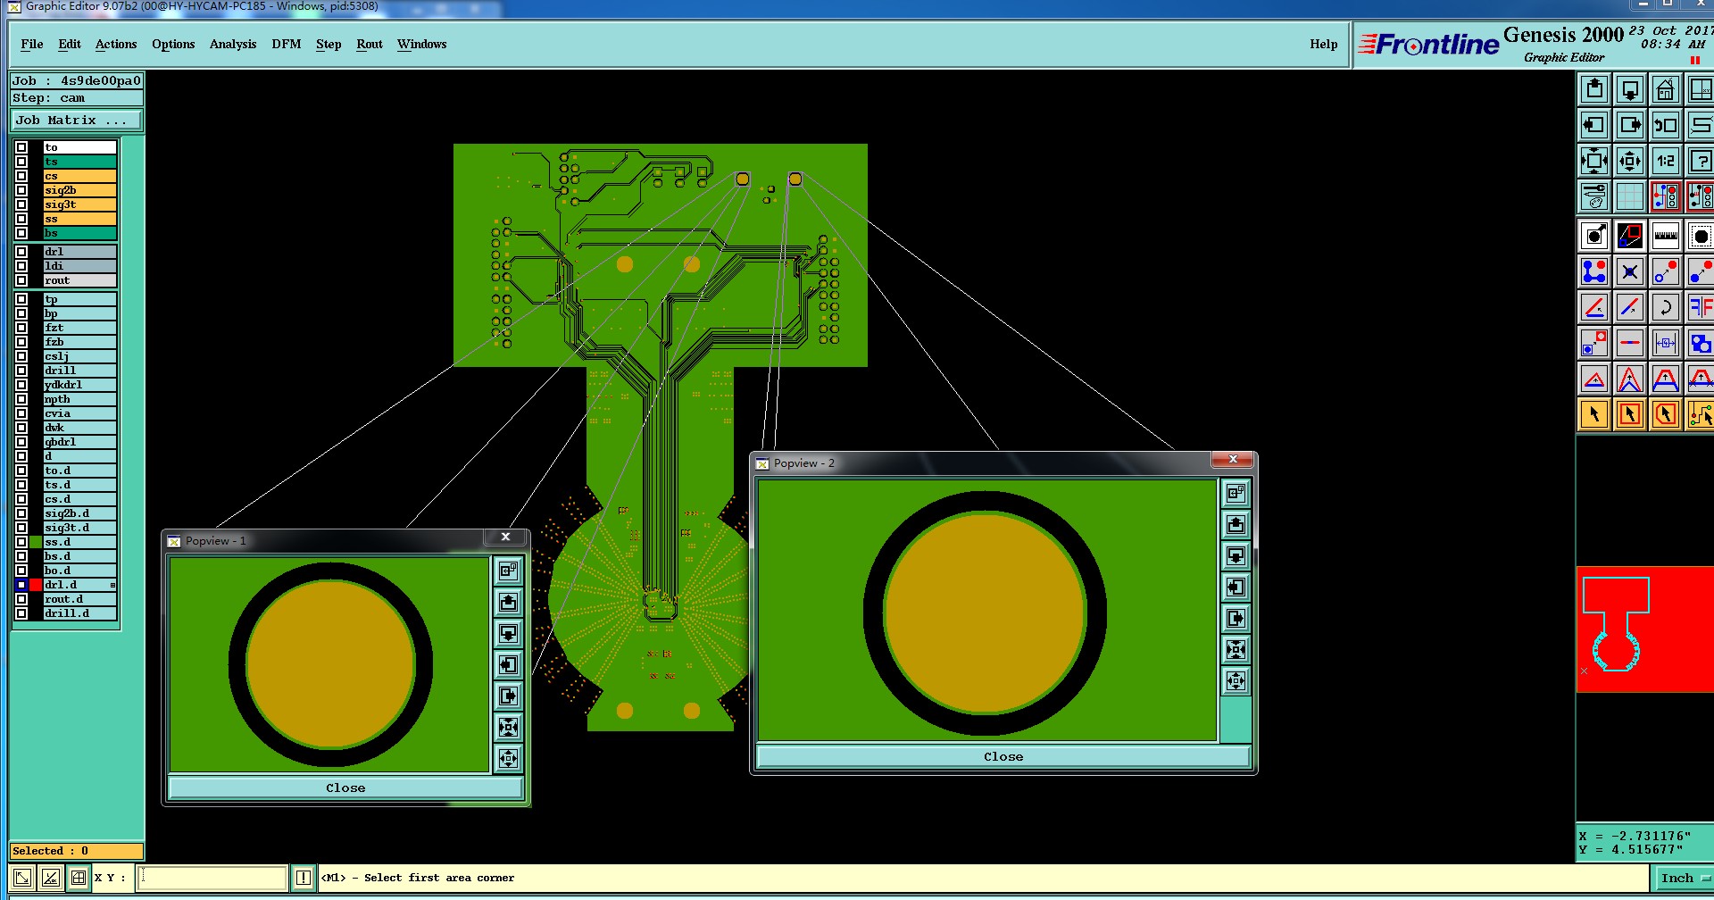Toggle checkbox for layer 'drl.d'
Viewport: 1714px width, 900px height.
(x=21, y=585)
